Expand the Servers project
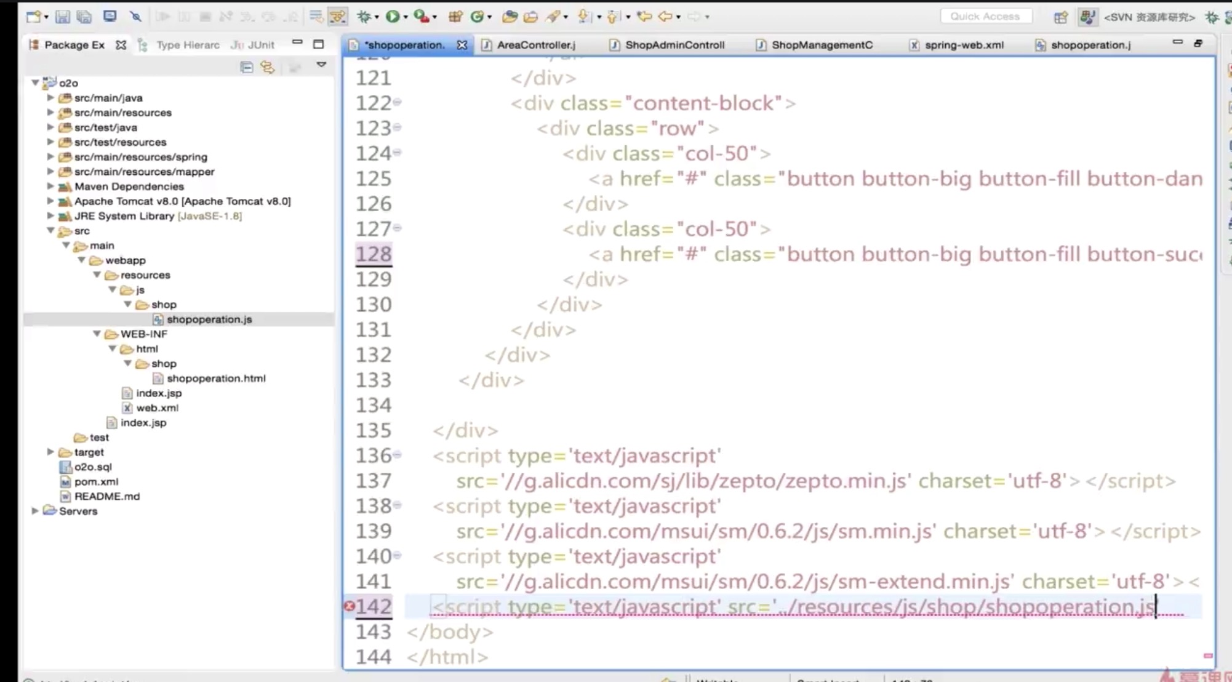The height and width of the screenshot is (682, 1232). (35, 511)
